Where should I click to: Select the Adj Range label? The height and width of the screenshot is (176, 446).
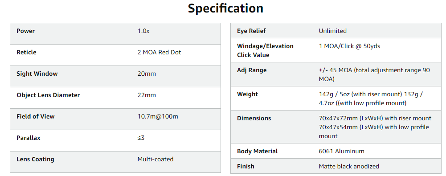tap(252, 70)
